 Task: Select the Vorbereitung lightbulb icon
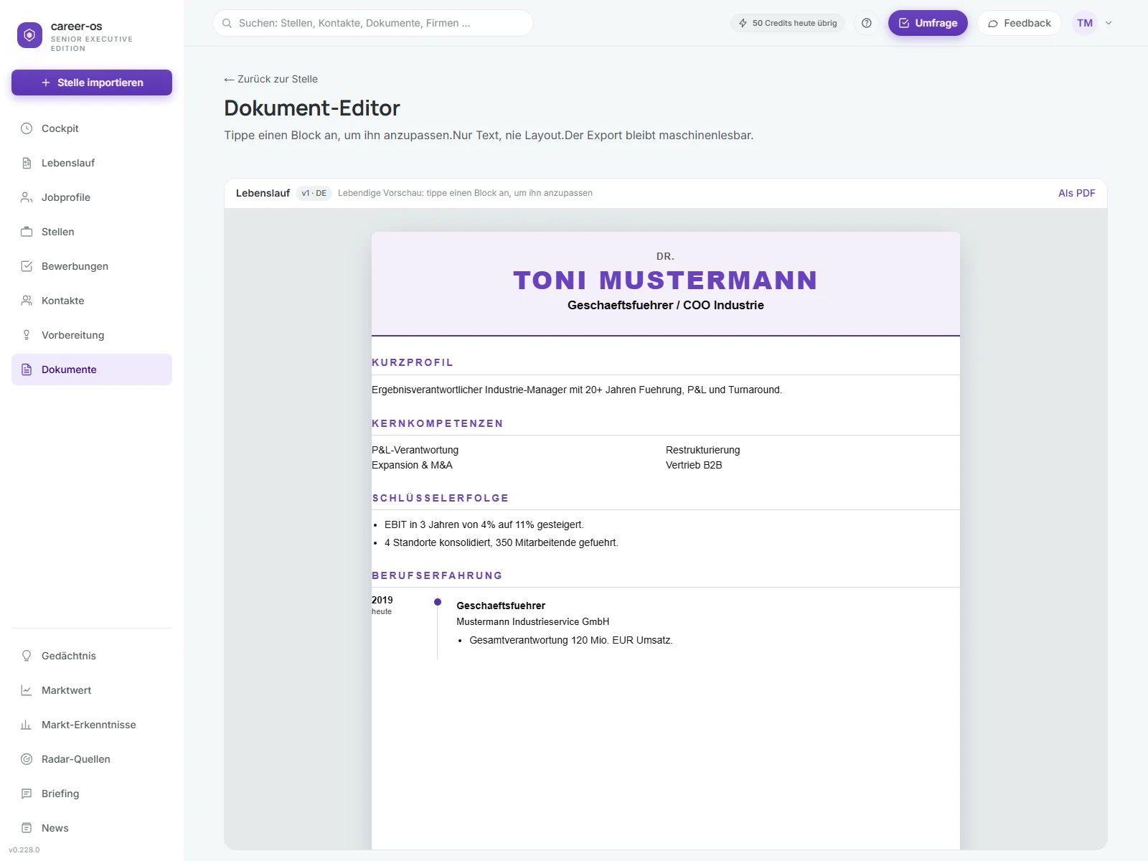click(x=27, y=335)
